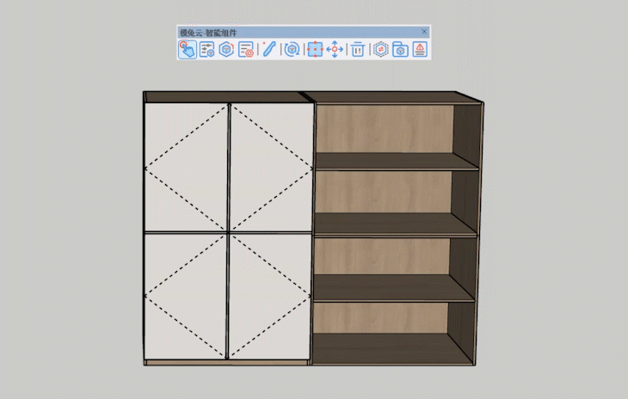
Task: Click the top open shelf compartment back panel
Action: tap(384, 129)
